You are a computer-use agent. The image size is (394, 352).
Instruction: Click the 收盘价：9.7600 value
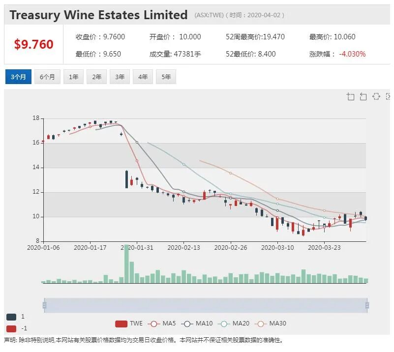[100, 37]
